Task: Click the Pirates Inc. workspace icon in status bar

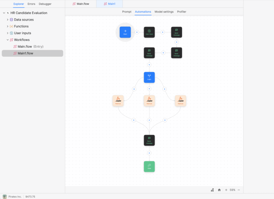Action: (x=5, y=196)
